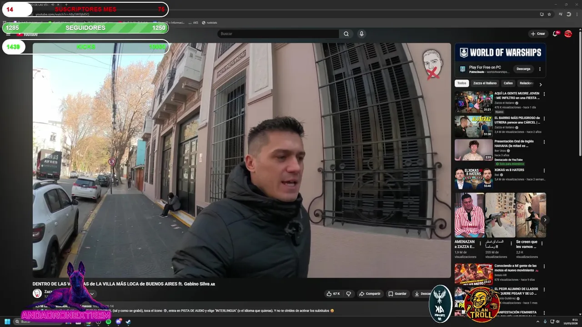Open more options for AMENAZAN a ZAZZA Short
Image resolution: width=582 pixels, height=327 pixels.
(480, 243)
